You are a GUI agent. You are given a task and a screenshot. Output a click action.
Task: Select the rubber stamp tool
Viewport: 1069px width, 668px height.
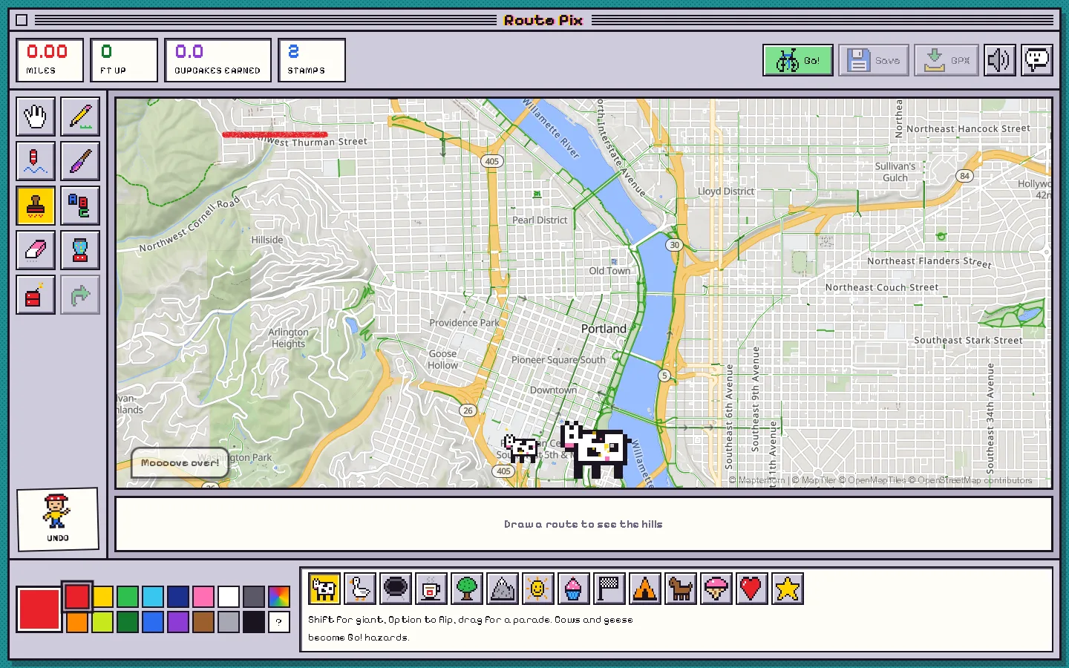(36, 206)
